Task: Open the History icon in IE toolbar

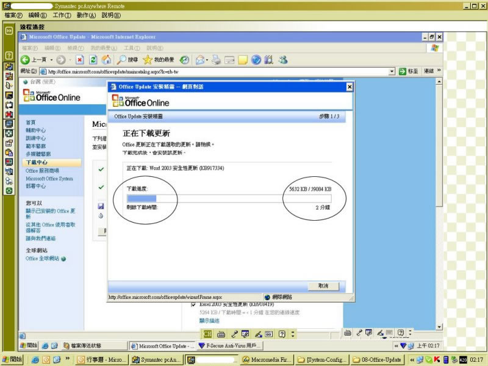Action: pos(185,60)
